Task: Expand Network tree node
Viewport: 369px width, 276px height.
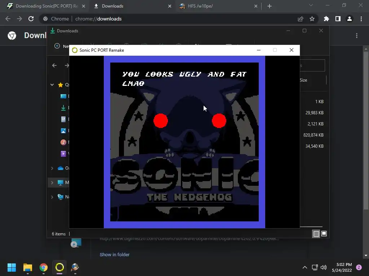Action: [x=52, y=197]
